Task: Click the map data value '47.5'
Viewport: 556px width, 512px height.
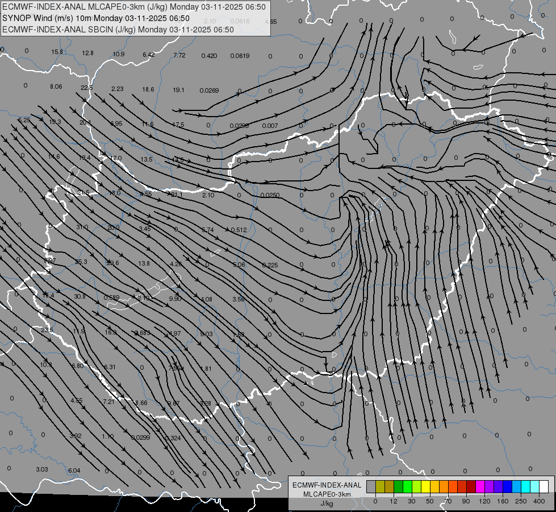Action: tap(178, 125)
